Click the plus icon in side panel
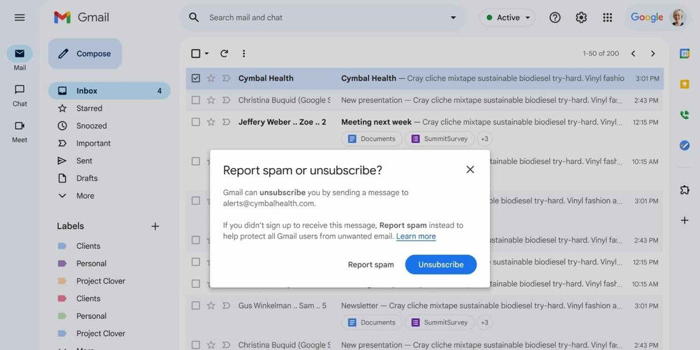Viewport: 700px width, 350px height. (684, 220)
